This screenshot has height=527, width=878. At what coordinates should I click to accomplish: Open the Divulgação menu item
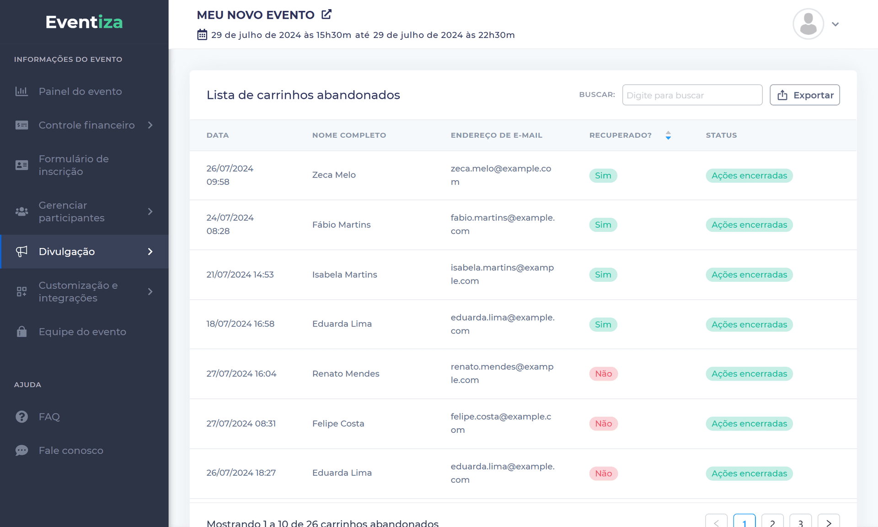(67, 252)
